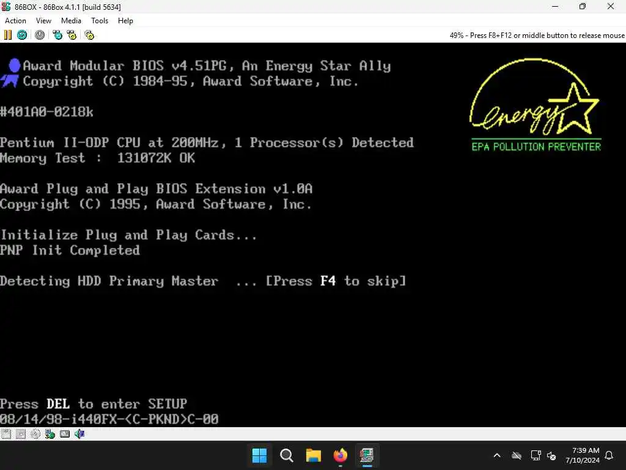This screenshot has height=470, width=626.
Task: Open the Tools menu
Action: (100, 21)
